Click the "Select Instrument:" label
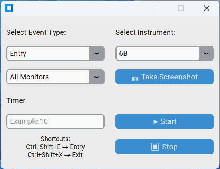This screenshot has height=169, width=220. pos(145,32)
